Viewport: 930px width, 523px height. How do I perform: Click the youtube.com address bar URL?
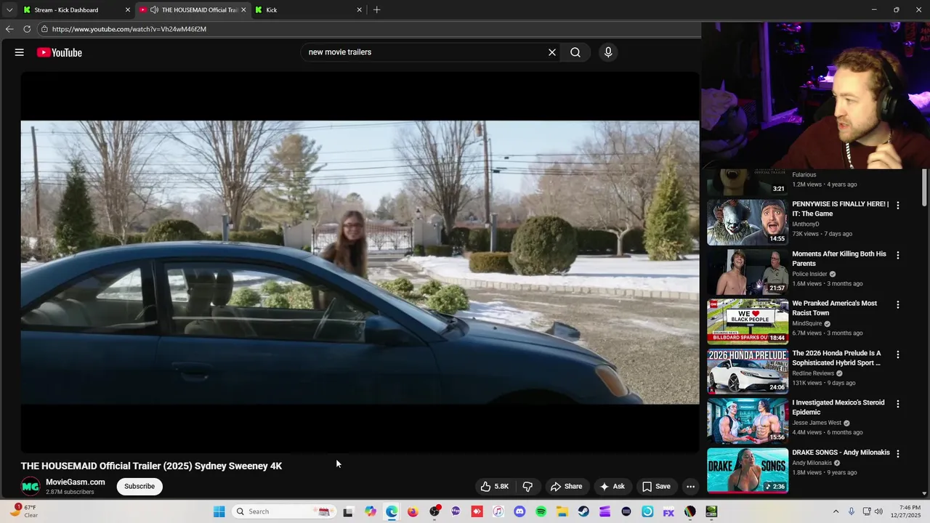(x=129, y=29)
